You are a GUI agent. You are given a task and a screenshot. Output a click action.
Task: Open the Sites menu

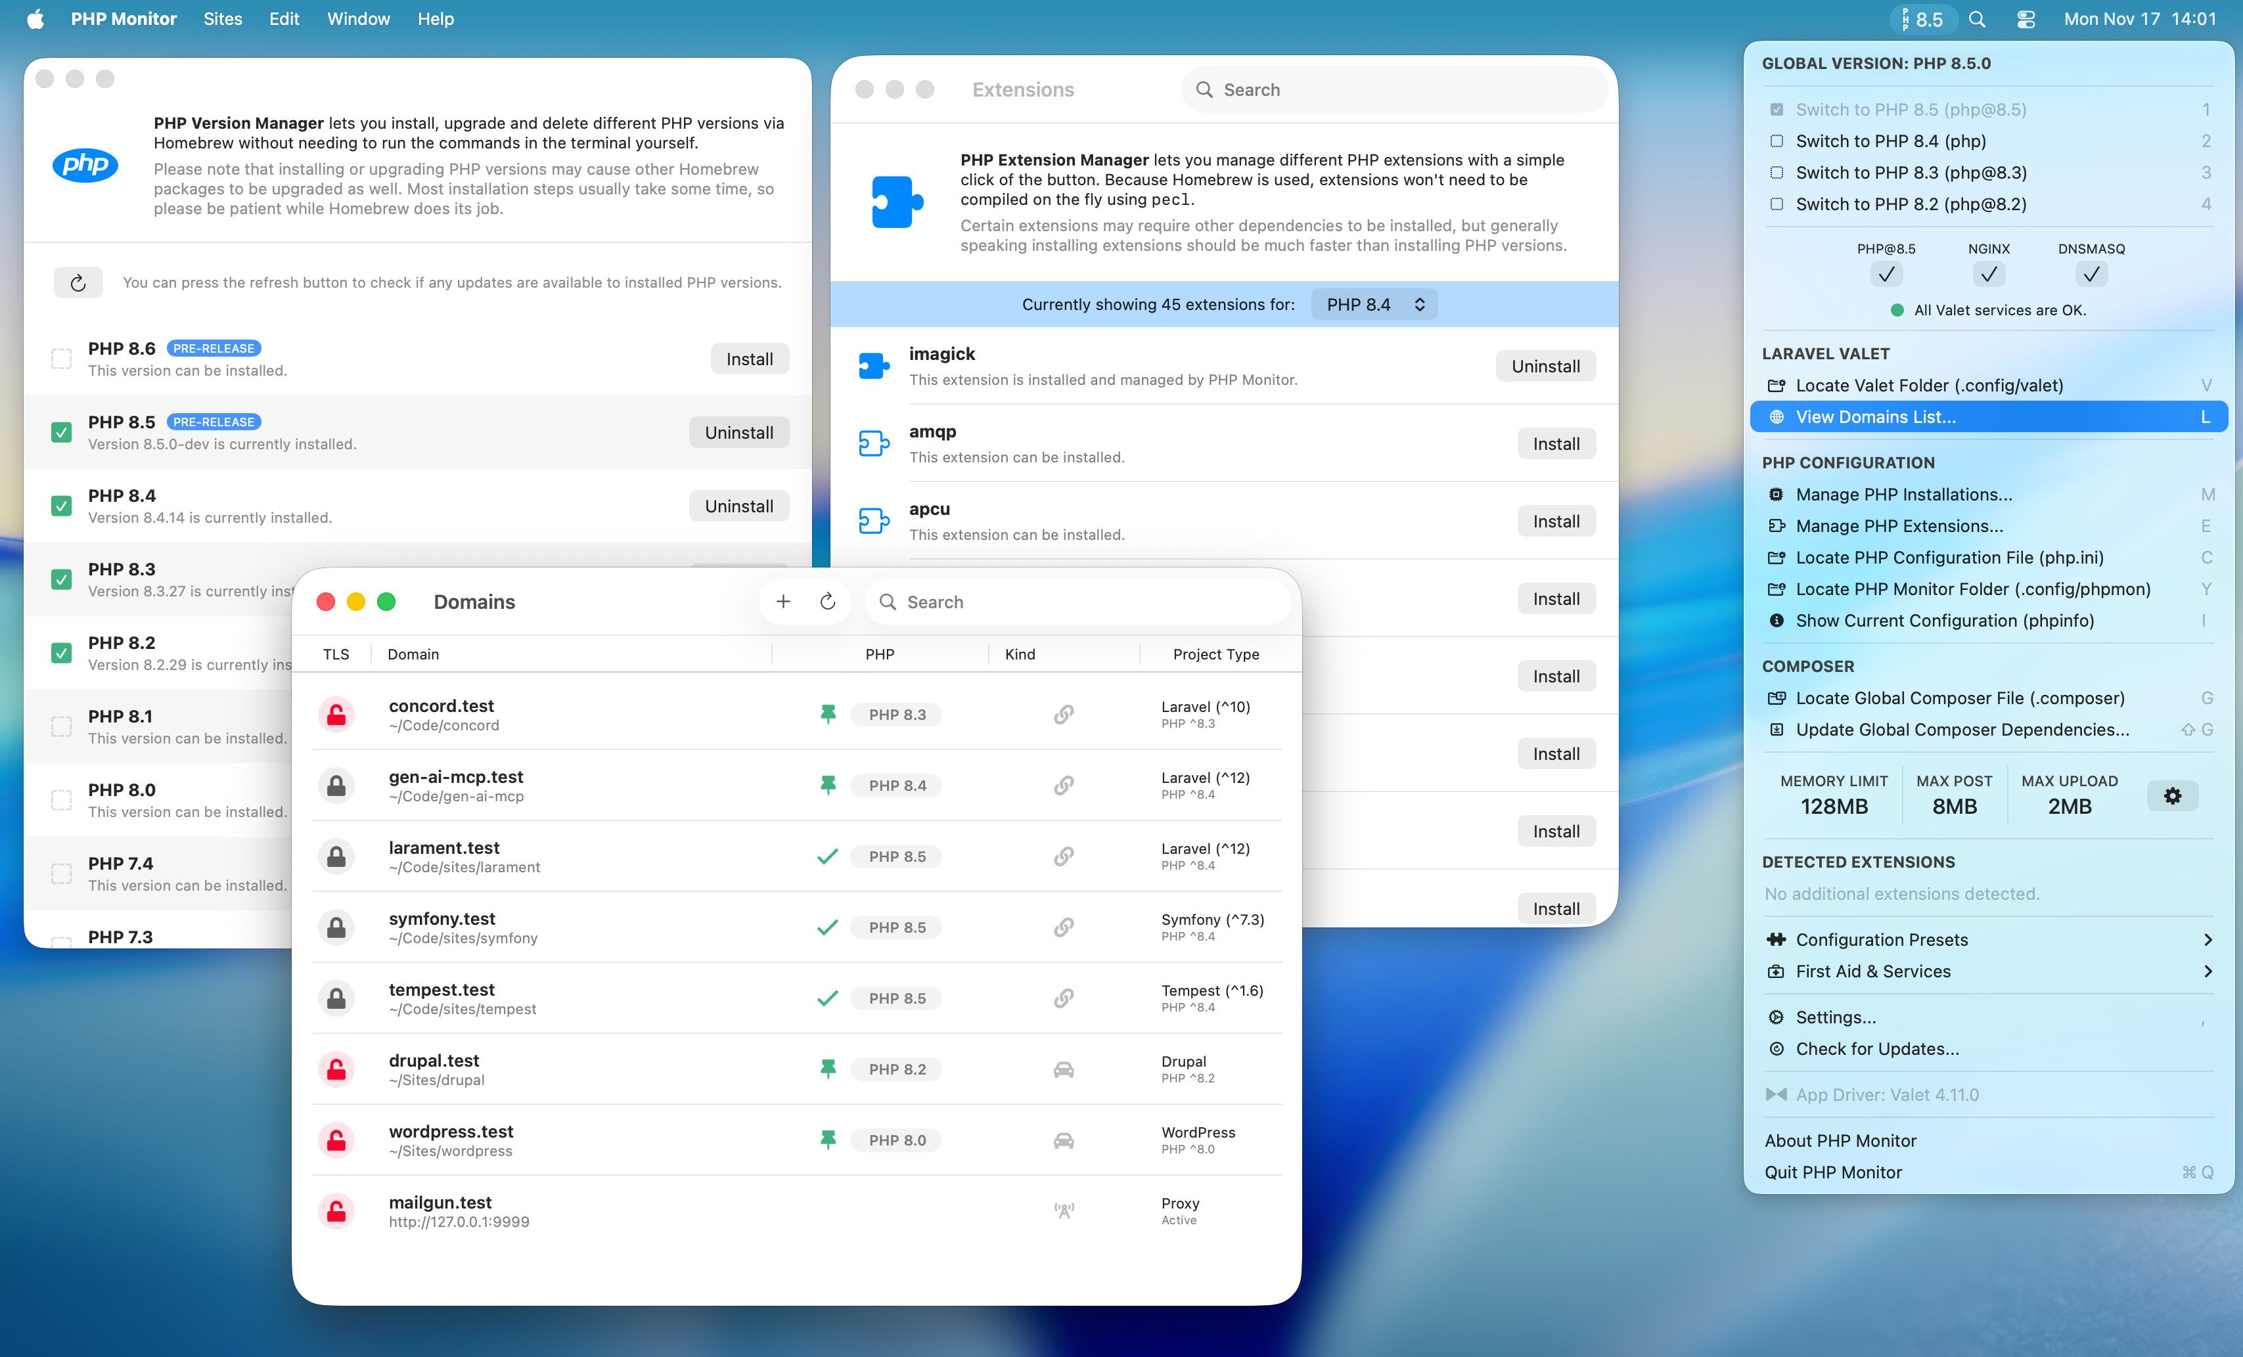click(223, 18)
